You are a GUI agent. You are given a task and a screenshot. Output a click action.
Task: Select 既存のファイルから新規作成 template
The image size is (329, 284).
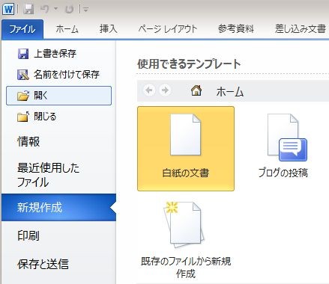point(186,241)
